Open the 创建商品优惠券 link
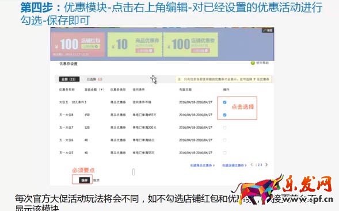The image size is (339, 211). click(203, 165)
